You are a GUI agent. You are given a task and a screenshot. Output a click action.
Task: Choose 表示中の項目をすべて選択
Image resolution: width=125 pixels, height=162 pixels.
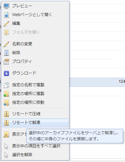[35, 146]
